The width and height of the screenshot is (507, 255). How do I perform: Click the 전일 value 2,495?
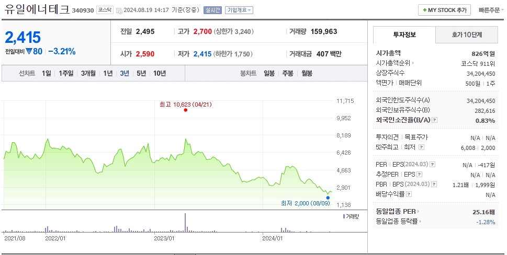pos(145,32)
